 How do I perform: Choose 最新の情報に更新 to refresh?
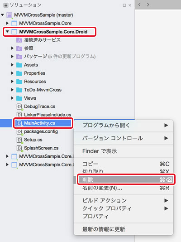[x=124, y=229]
